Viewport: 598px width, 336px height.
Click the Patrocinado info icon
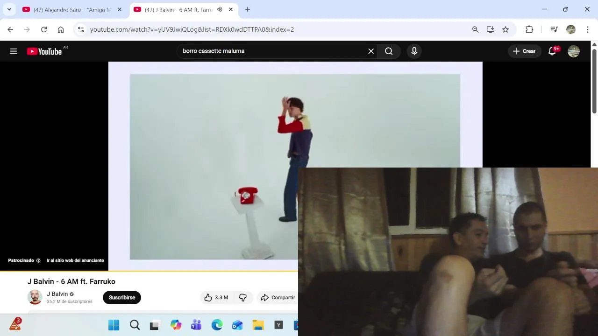pos(38,260)
